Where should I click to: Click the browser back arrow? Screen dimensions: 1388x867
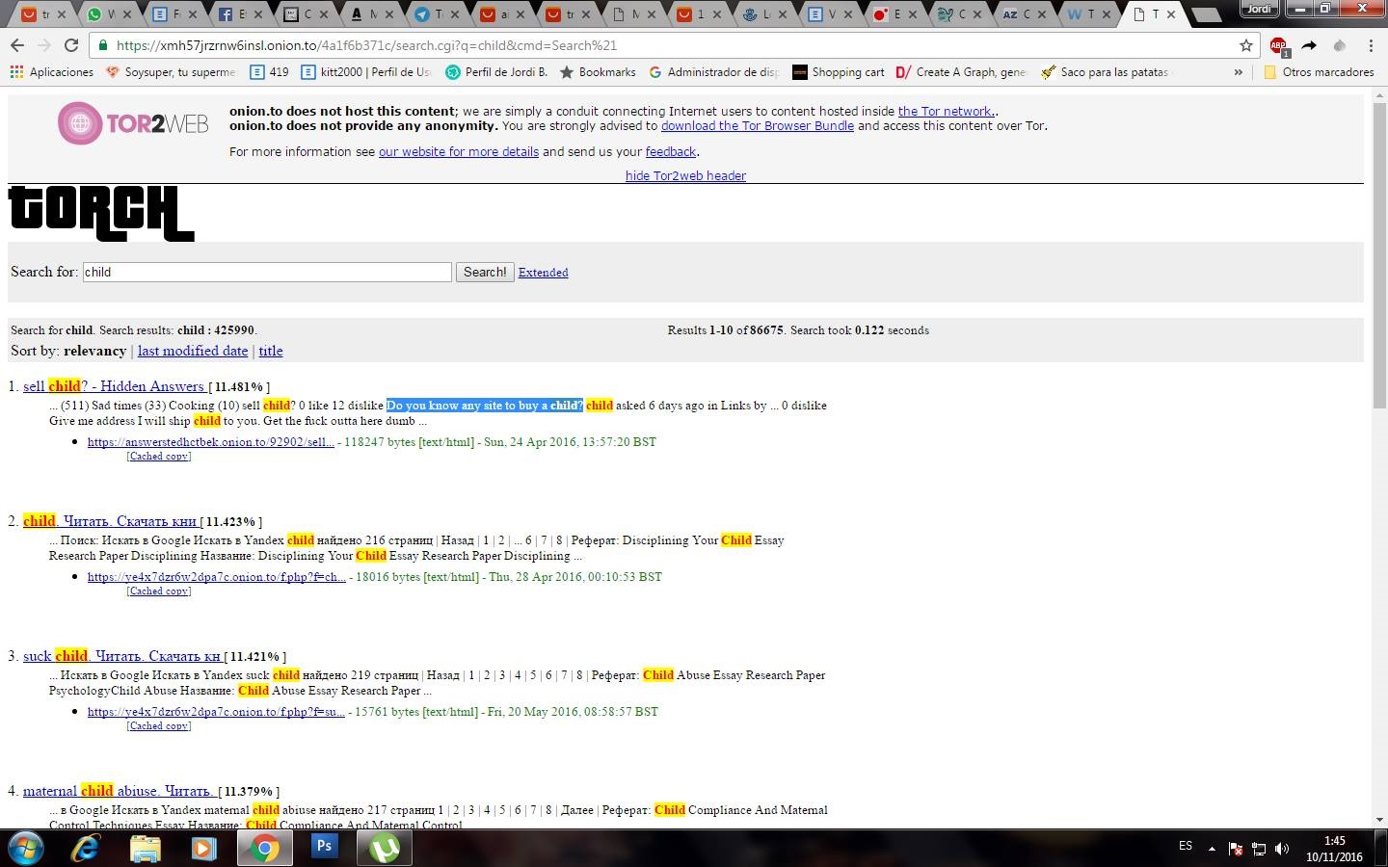coord(17,45)
